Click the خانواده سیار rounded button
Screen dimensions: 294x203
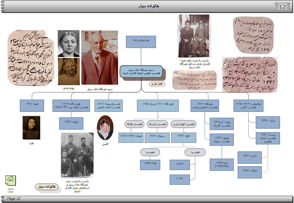[47, 187]
